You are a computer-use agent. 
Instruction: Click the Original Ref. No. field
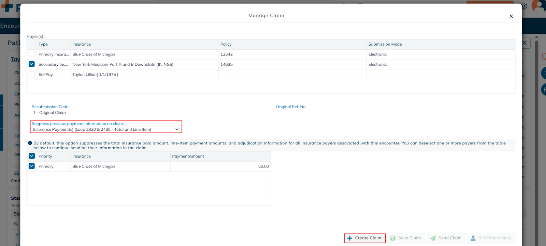pyautogui.click(x=301, y=113)
